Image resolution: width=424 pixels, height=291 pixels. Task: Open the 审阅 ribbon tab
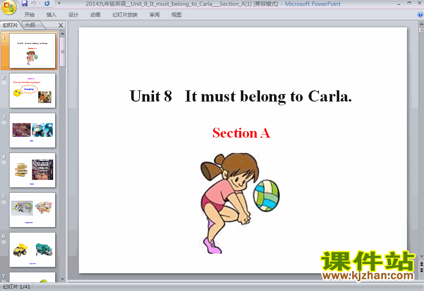tap(154, 15)
